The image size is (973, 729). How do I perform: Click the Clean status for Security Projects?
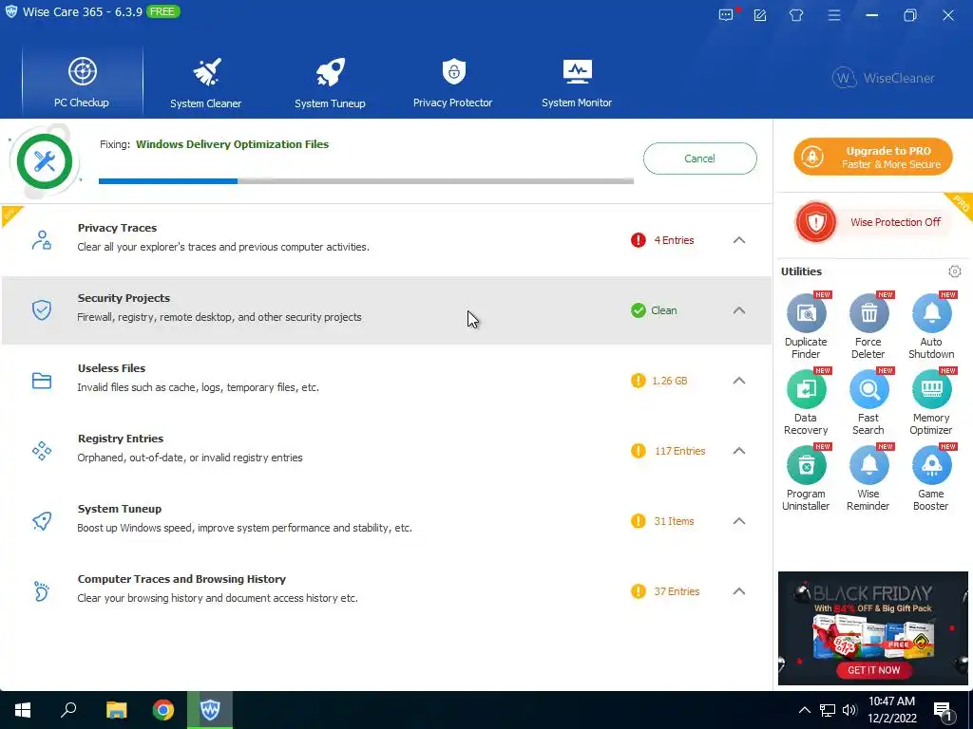click(663, 310)
